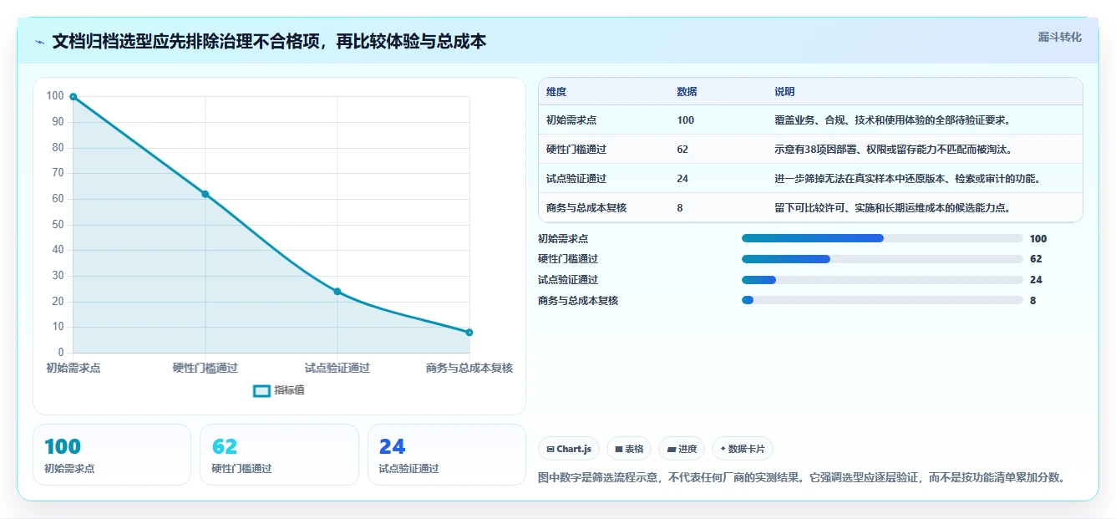Click the 数据卡片 chip
This screenshot has height=519, width=1116.
tap(742, 449)
